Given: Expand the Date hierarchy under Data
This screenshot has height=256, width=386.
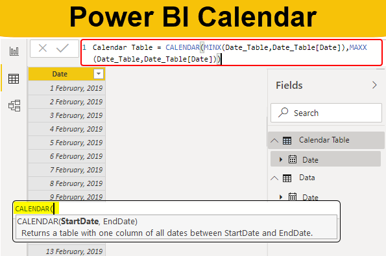Looking at the screenshot, I should 281,197.
